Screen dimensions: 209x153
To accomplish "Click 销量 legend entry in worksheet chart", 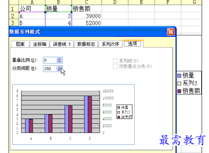I will [x=186, y=75].
